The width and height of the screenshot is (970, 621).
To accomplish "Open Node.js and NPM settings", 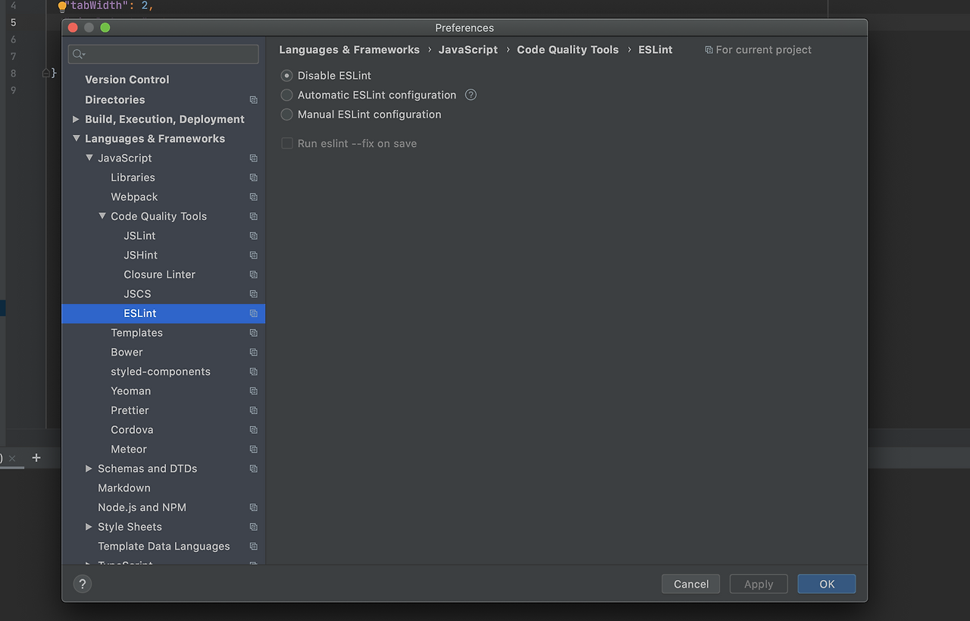I will pos(142,507).
